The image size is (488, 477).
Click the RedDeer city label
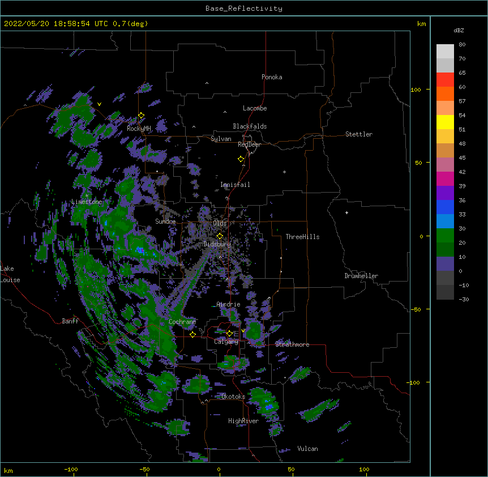coord(249,144)
